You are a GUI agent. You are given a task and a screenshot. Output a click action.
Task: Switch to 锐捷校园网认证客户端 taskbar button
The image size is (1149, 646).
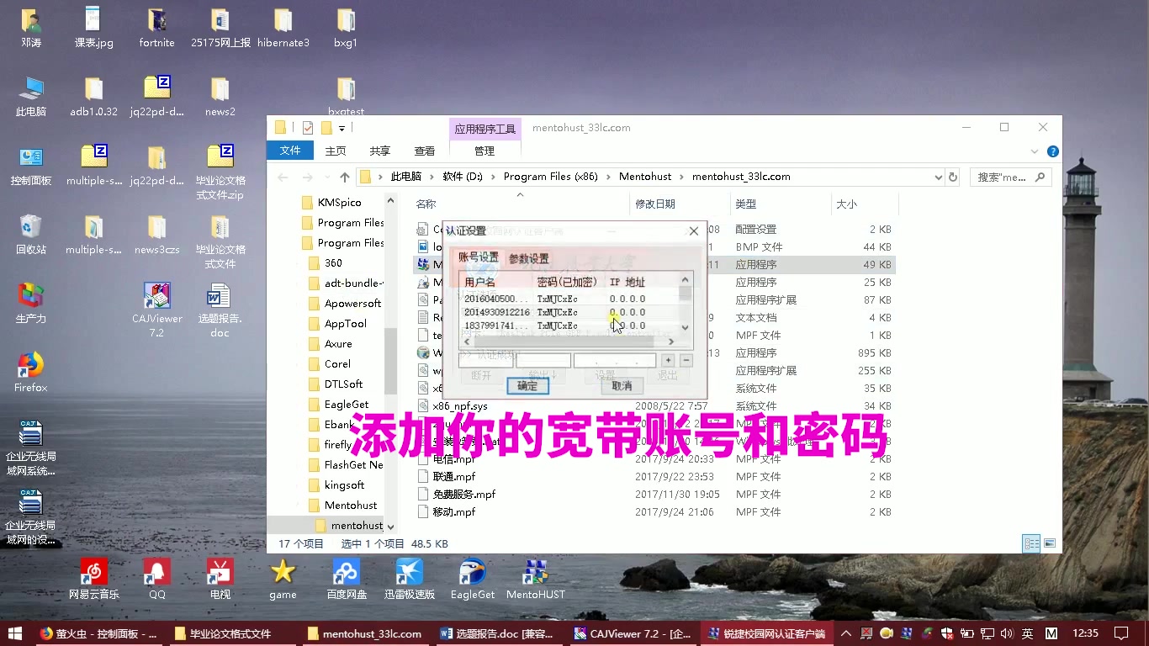[x=765, y=633]
